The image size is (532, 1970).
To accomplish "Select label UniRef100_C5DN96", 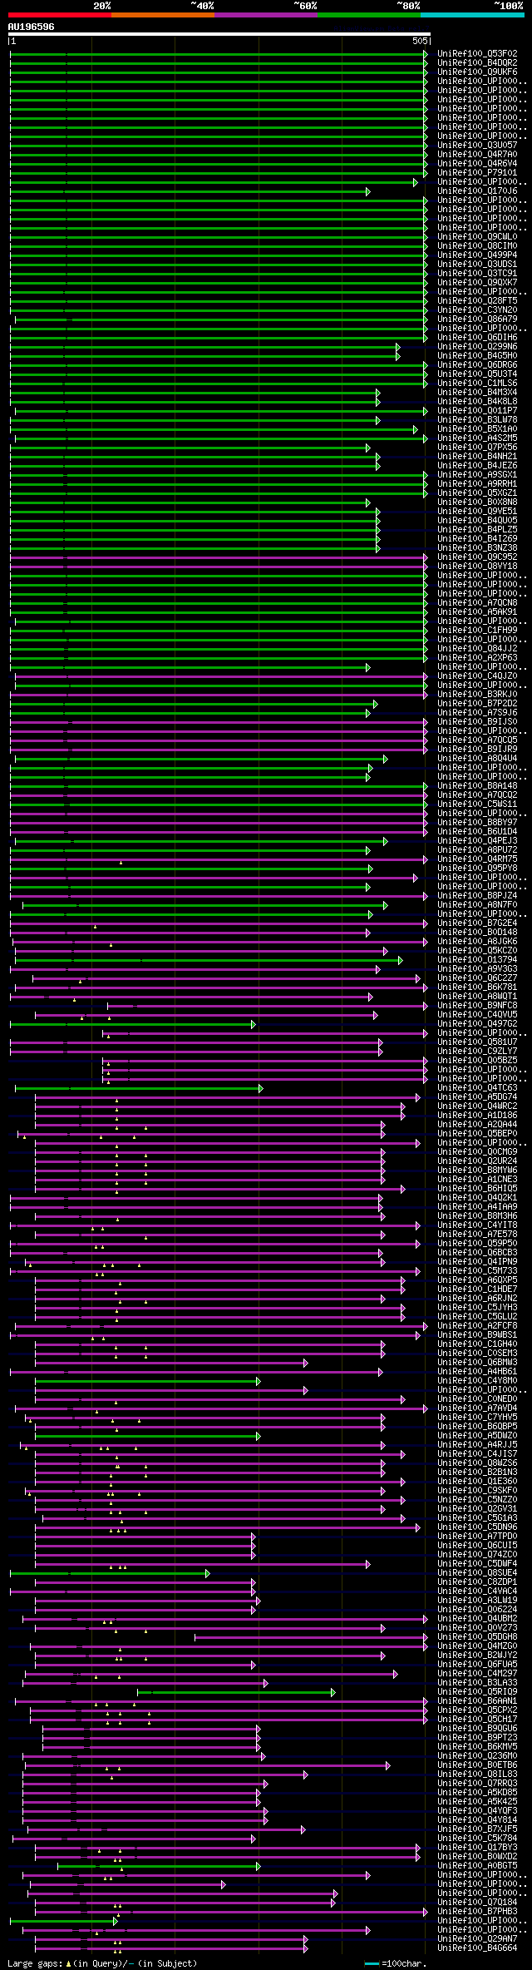I will point(477,1527).
